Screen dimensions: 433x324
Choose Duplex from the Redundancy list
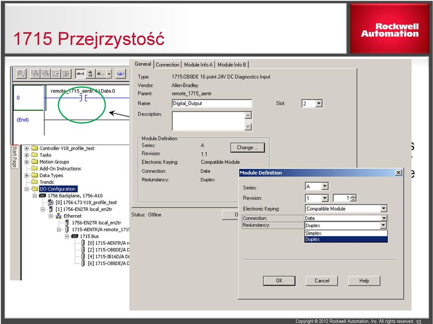(x=346, y=239)
